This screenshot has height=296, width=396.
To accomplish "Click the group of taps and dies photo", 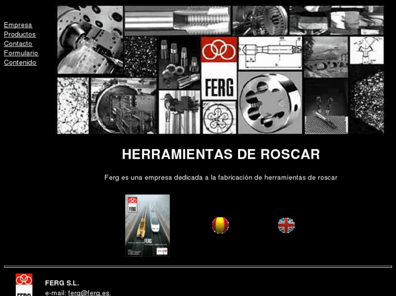I will coord(180,63).
